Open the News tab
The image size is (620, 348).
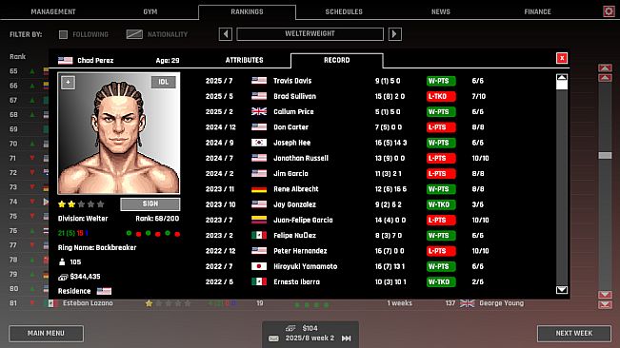click(441, 11)
